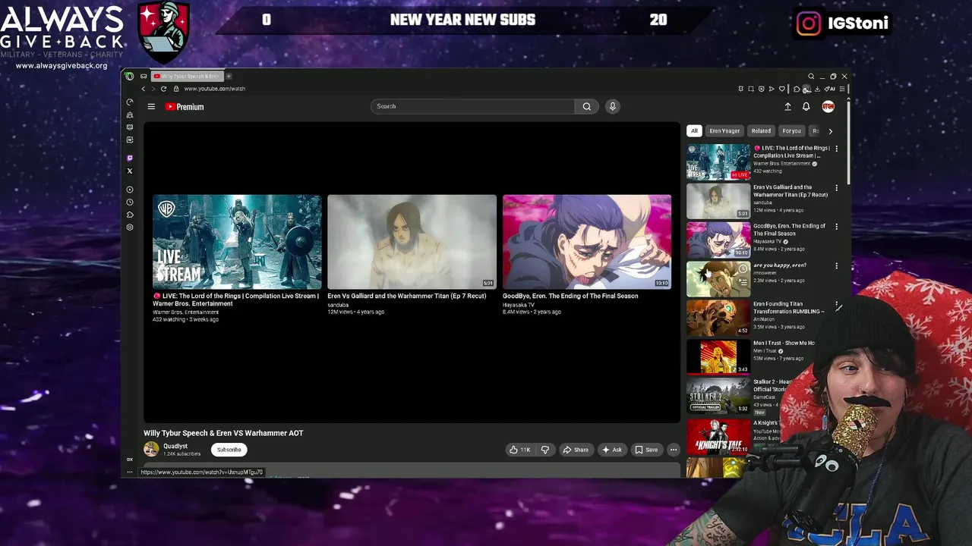Screen dimensions: 972x546
Task: Click the video title 'Willy Tybur Speech & Eren VS Warhammer AOT'
Action: click(x=223, y=433)
